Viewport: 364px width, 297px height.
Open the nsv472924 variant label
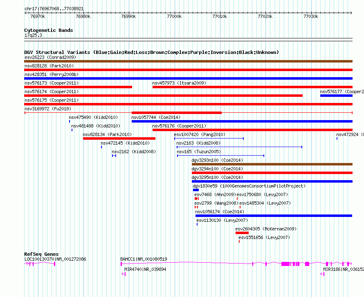[350, 134]
